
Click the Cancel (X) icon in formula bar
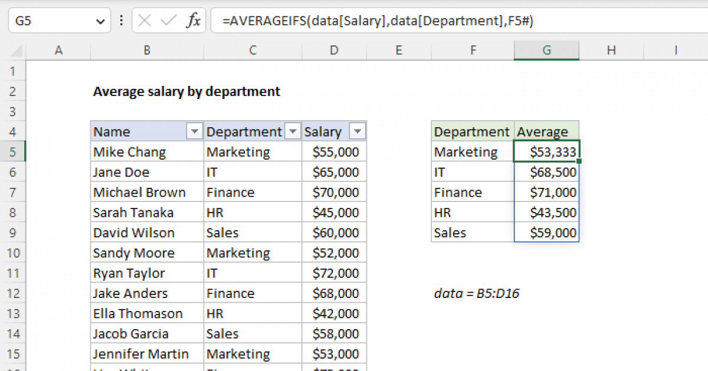(x=145, y=19)
